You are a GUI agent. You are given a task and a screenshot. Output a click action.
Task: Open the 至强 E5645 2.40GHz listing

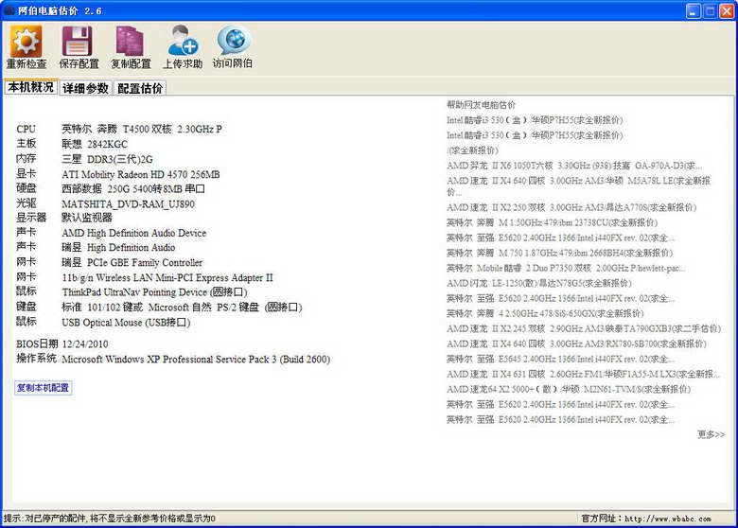[x=560, y=359]
